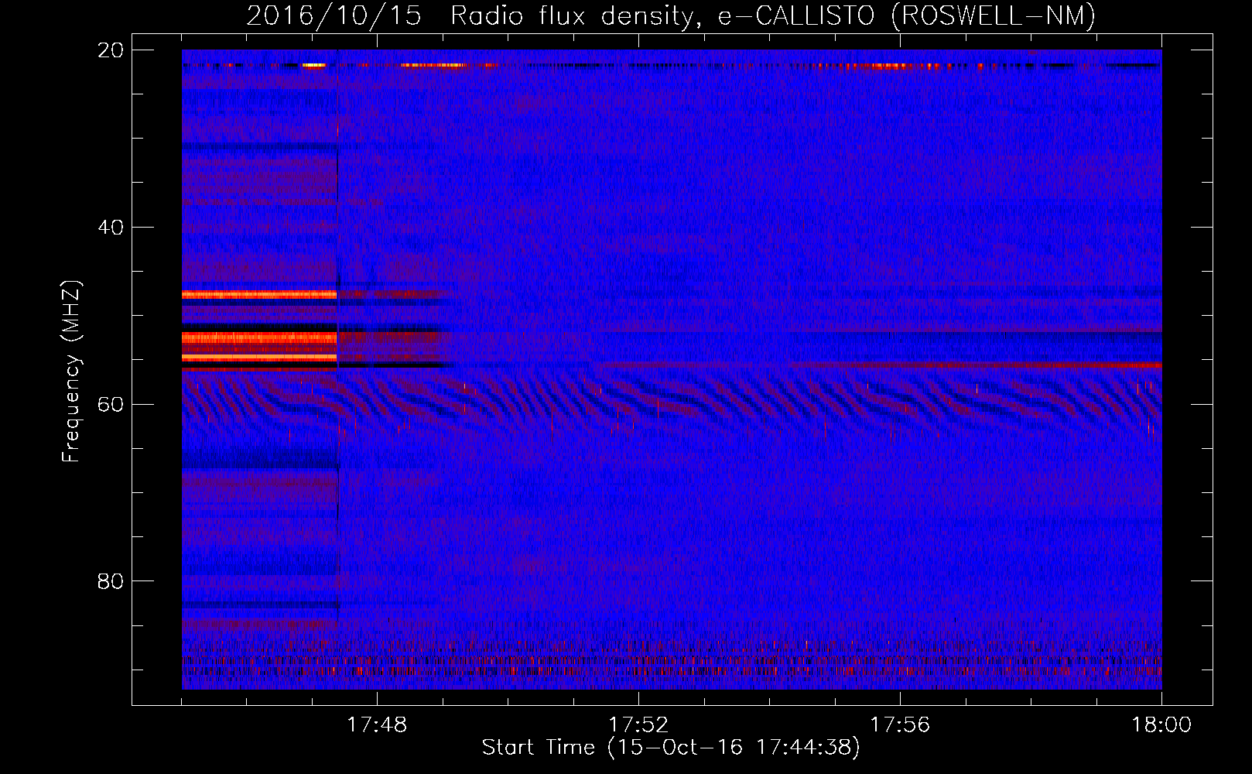1252x774 pixels.
Task: Click the 'Frequency (MHZ)' y-axis label
Action: (x=71, y=372)
